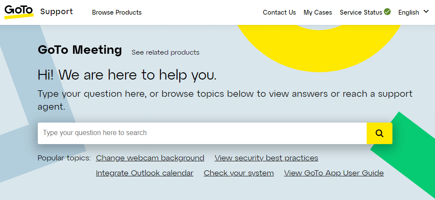This screenshot has width=435, height=200.
Task: Click the Support header text
Action: click(x=57, y=12)
